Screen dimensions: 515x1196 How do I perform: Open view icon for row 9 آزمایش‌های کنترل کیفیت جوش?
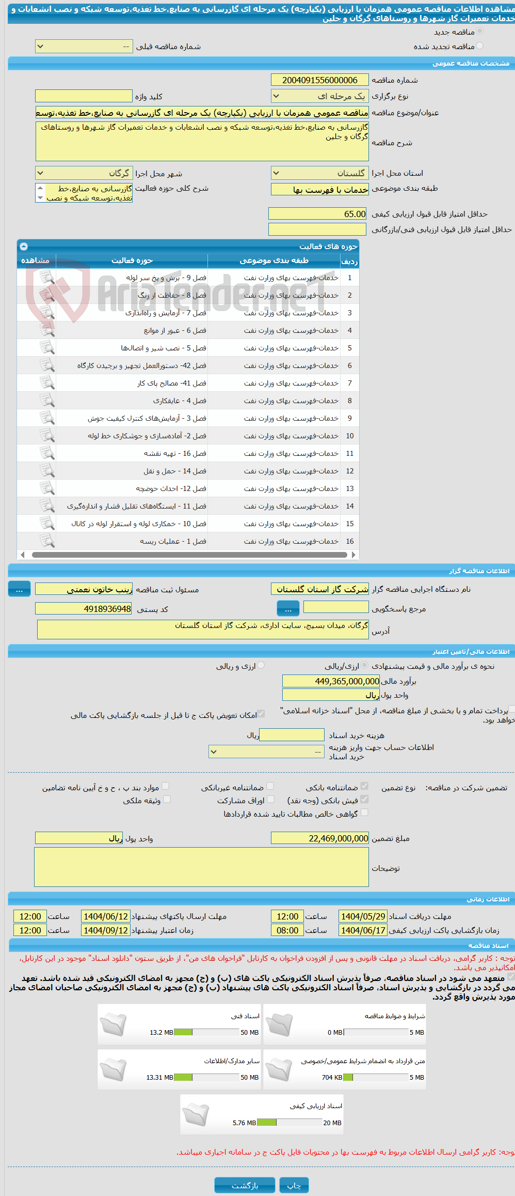tap(47, 418)
